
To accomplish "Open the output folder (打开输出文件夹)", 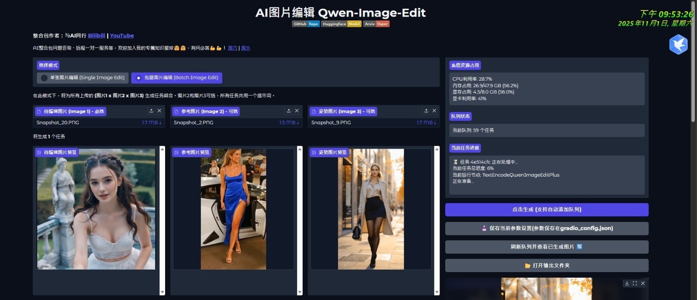I will [547, 266].
